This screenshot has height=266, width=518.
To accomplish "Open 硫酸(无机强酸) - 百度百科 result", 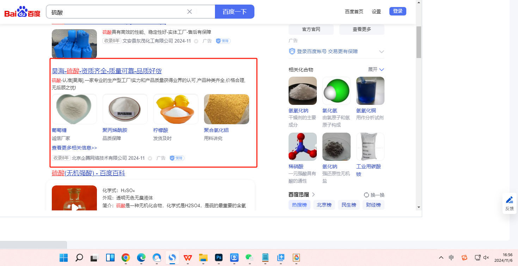I will (88, 173).
